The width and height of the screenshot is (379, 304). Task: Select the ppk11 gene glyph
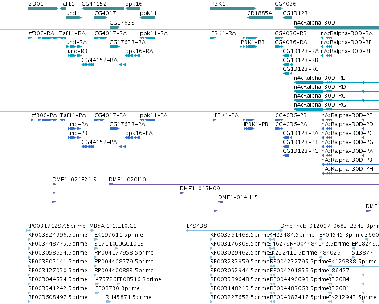[x=147, y=18]
